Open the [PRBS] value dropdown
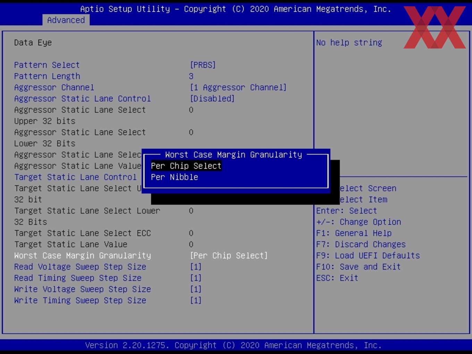This screenshot has width=472, height=354. pos(203,65)
